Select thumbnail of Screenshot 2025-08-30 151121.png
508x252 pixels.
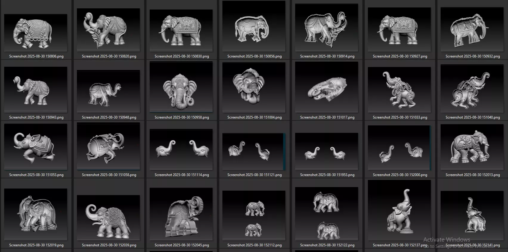(x=254, y=152)
